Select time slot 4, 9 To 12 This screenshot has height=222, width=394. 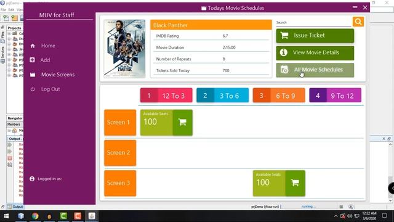[335, 96]
